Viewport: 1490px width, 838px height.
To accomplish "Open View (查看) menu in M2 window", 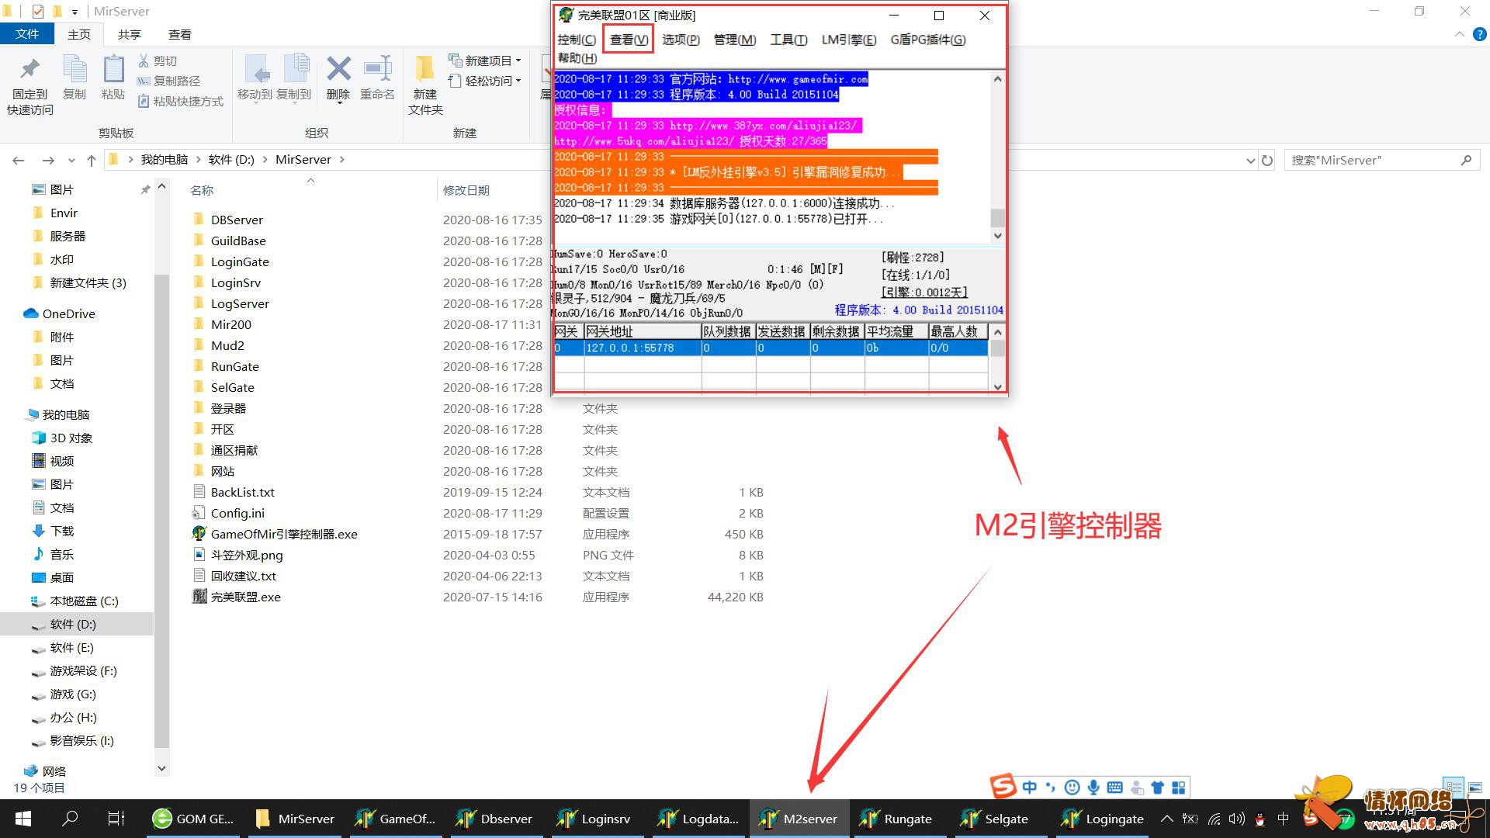I will (x=629, y=40).
